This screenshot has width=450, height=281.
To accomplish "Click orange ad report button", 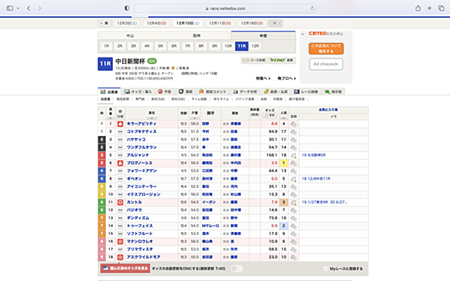I will pos(326,48).
